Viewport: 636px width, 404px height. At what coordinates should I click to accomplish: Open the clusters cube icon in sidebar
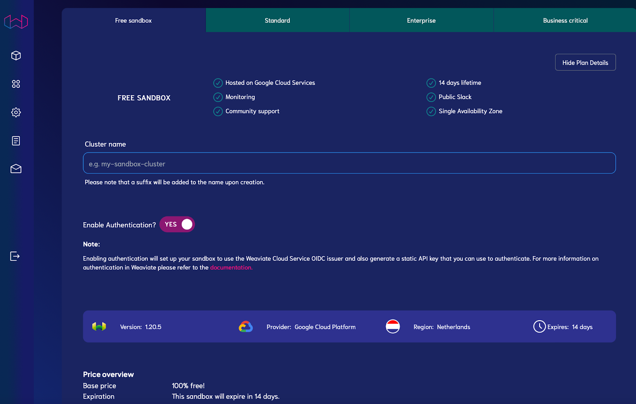pyautogui.click(x=16, y=56)
